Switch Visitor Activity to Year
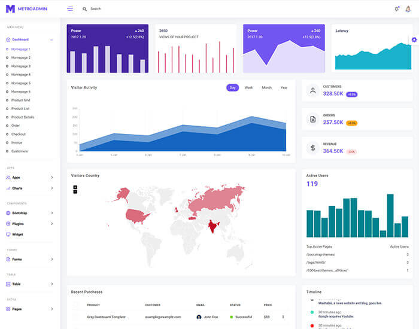419x329 pixels. pyautogui.click(x=284, y=88)
